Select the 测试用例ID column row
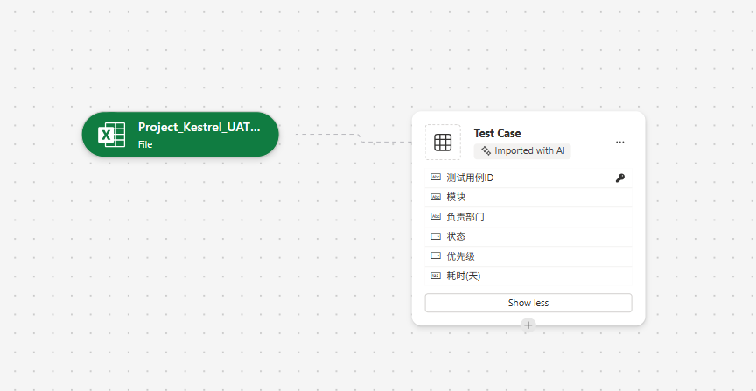 [528, 178]
